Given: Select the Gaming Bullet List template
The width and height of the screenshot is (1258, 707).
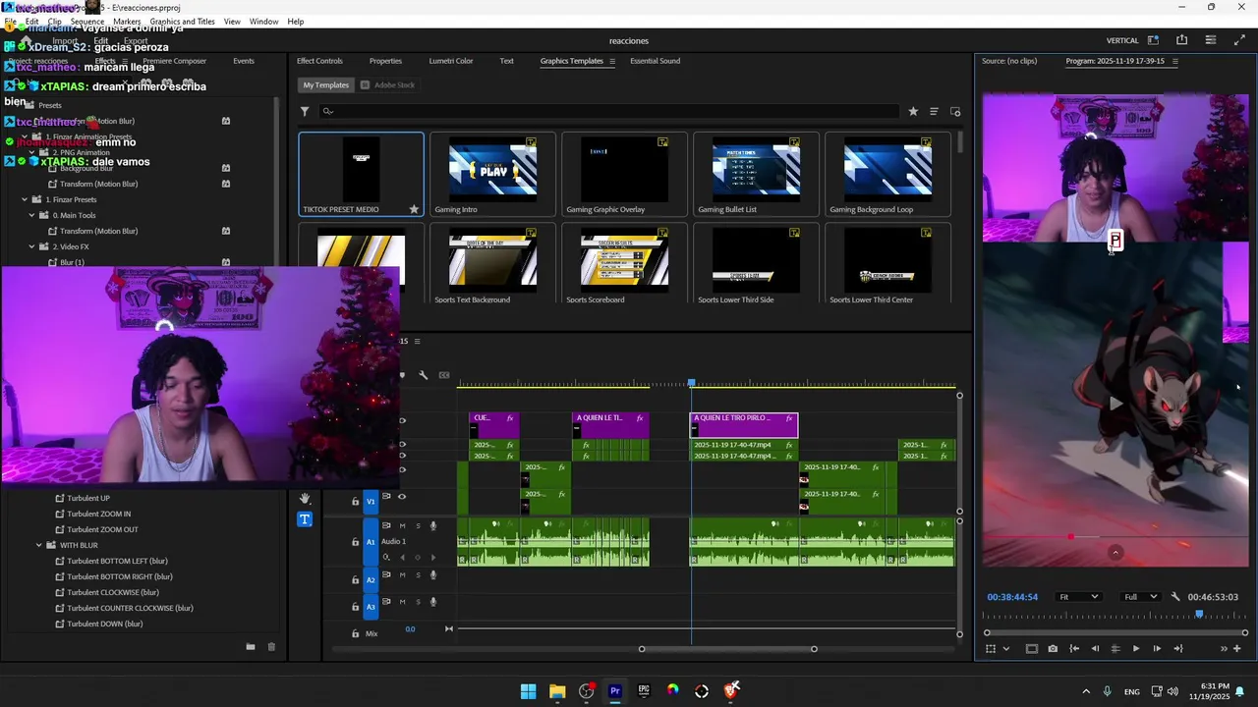Looking at the screenshot, I should pyautogui.click(x=756, y=174).
